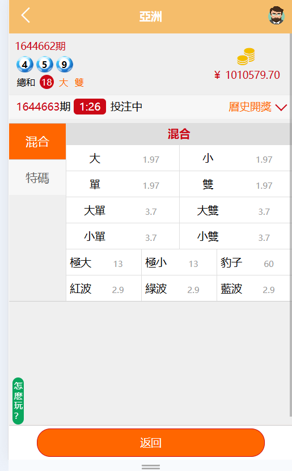Screen dimensions: 292x471
Task: Click the lottery ball numbered 9
Action: pyautogui.click(x=64, y=64)
